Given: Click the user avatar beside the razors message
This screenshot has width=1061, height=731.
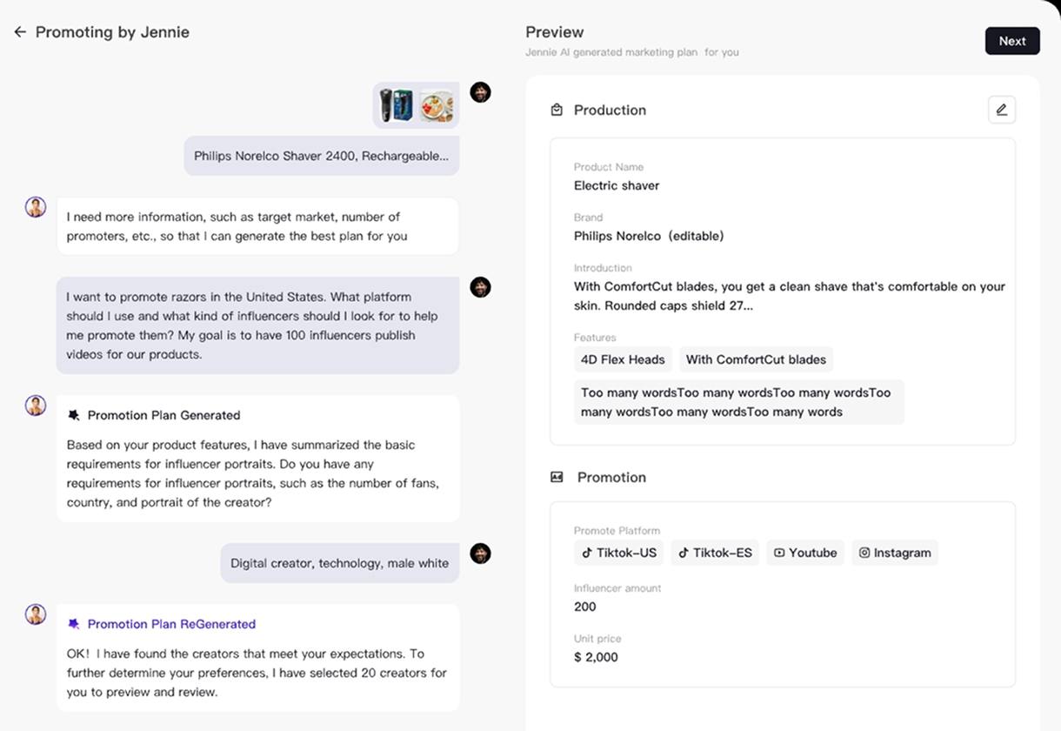Looking at the screenshot, I should tap(480, 287).
